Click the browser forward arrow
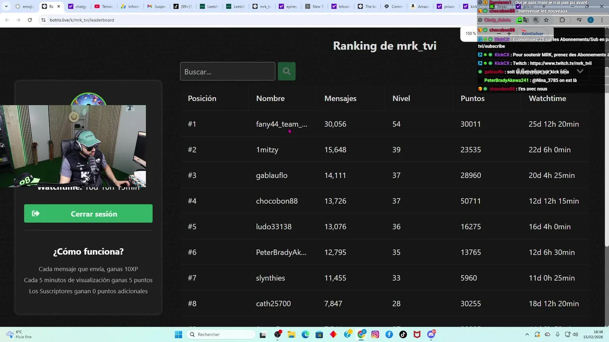This screenshot has width=609, height=342. tap(18, 20)
